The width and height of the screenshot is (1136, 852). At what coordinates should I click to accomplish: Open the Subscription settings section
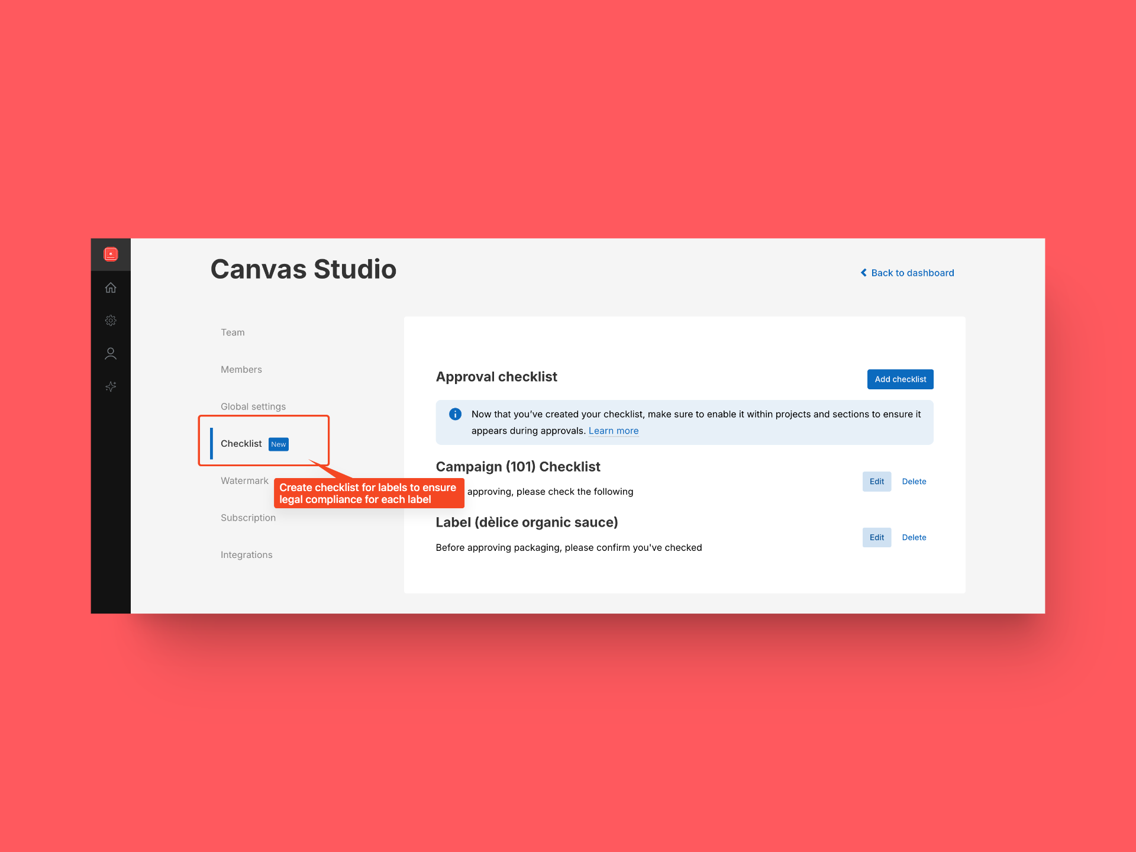click(248, 517)
